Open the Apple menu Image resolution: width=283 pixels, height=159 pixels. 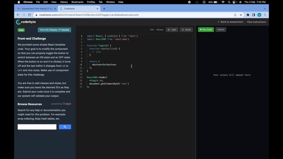[x=19, y=2]
